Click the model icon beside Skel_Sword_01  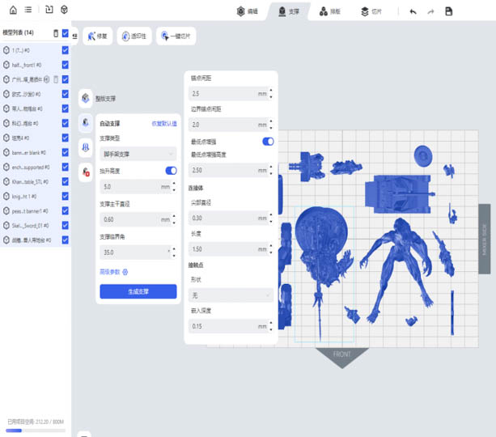pos(6,225)
